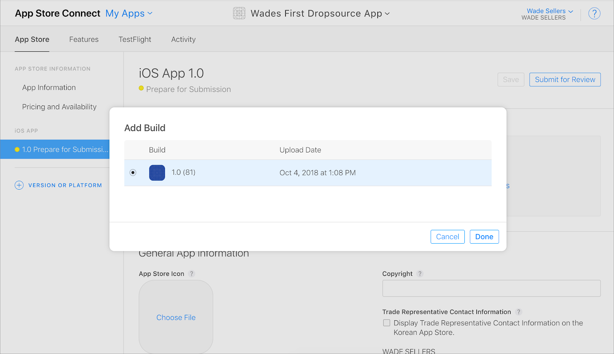
Task: Click the Copyright text field
Action: pyautogui.click(x=491, y=288)
